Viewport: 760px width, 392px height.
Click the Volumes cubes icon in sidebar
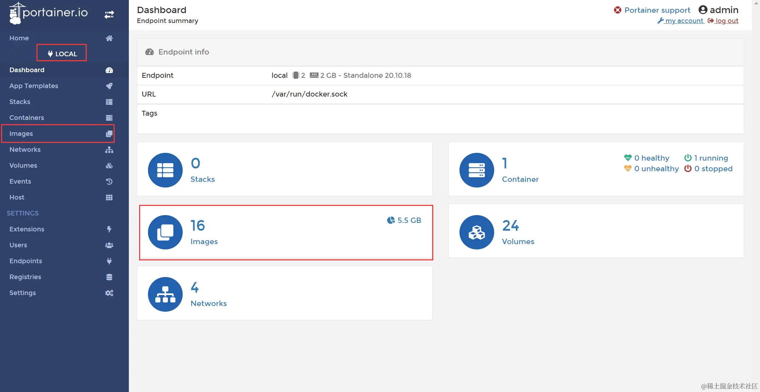click(109, 166)
